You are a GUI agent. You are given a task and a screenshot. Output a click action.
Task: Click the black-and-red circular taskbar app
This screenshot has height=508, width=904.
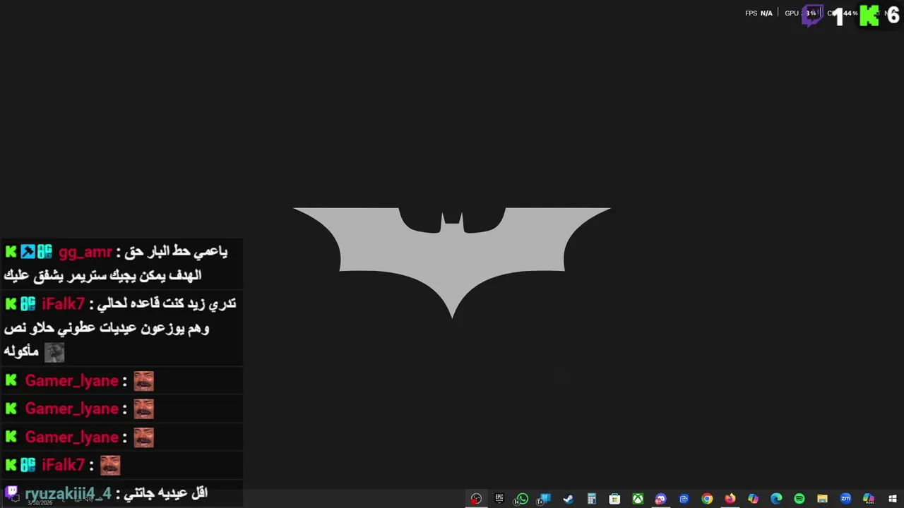(476, 499)
